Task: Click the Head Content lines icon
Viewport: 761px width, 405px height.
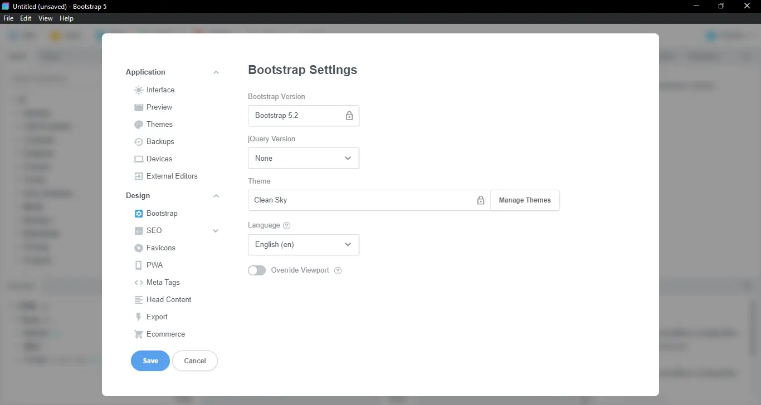Action: (139, 300)
